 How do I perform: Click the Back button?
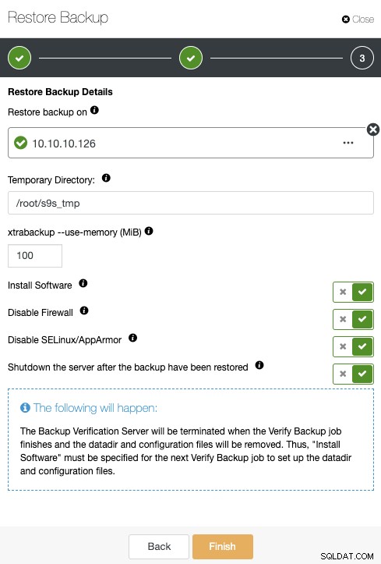click(159, 546)
